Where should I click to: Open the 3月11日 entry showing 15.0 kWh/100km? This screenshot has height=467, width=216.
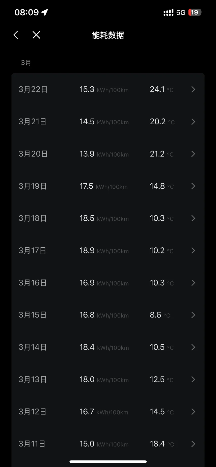point(108,444)
